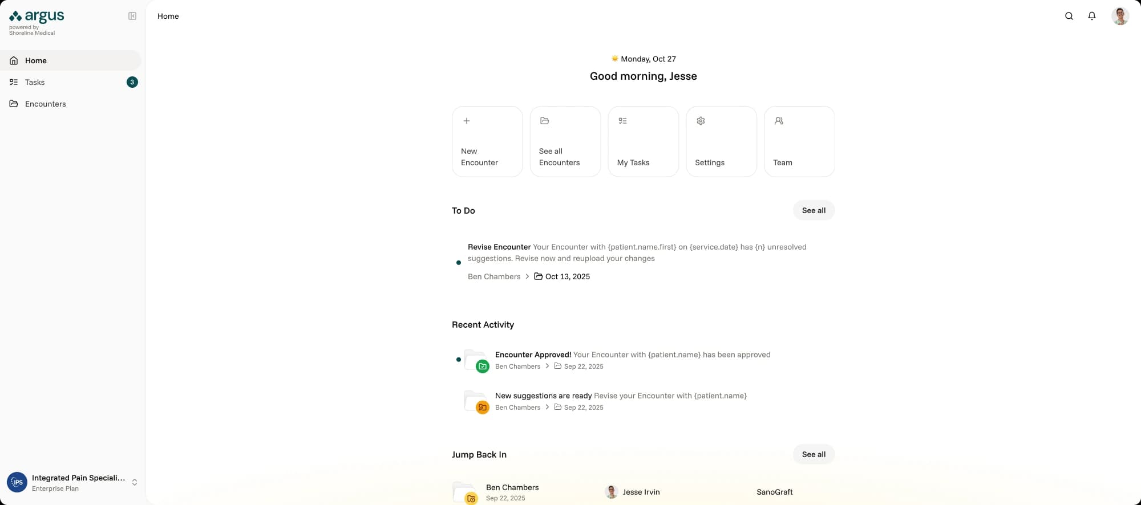Click the IPS organization avatar

coord(17,482)
